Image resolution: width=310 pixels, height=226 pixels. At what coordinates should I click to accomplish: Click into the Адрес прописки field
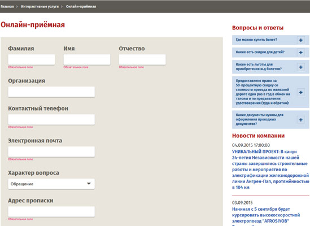[51, 211]
